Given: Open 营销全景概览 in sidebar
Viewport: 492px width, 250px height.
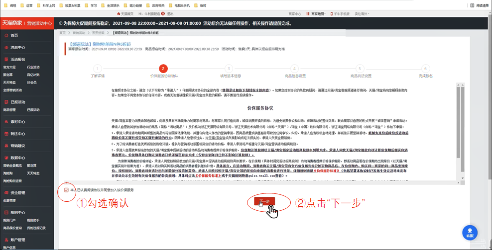Looking at the screenshot, I should pyautogui.click(x=12, y=166).
